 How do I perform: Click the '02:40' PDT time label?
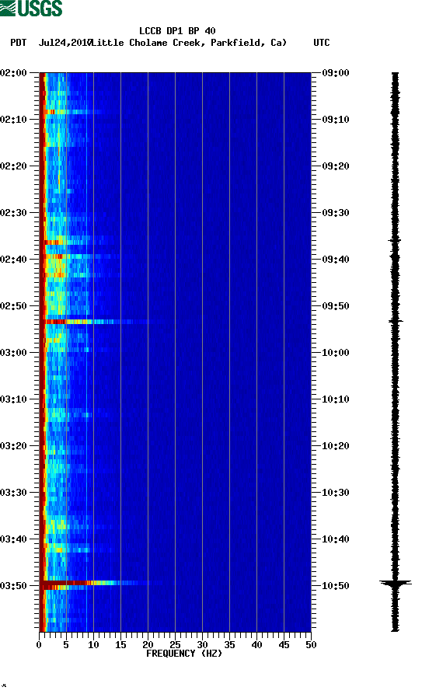click(x=13, y=259)
